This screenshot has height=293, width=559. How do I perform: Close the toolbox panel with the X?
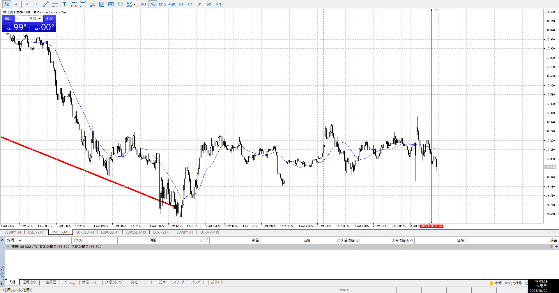coord(2,240)
